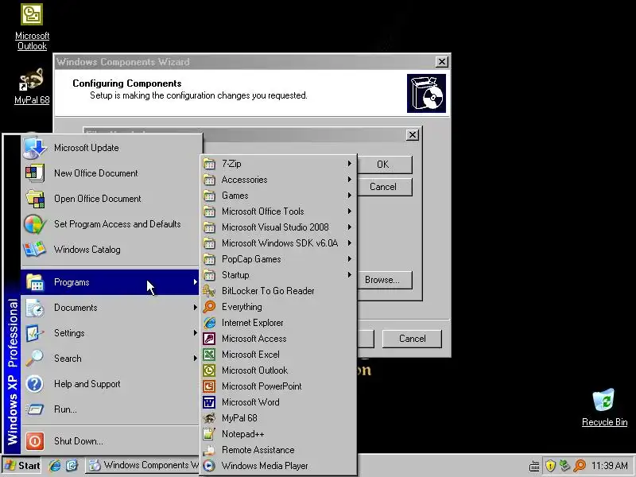This screenshot has height=477, width=636.
Task: Expand the Documents submenu arrow
Action: [195, 308]
